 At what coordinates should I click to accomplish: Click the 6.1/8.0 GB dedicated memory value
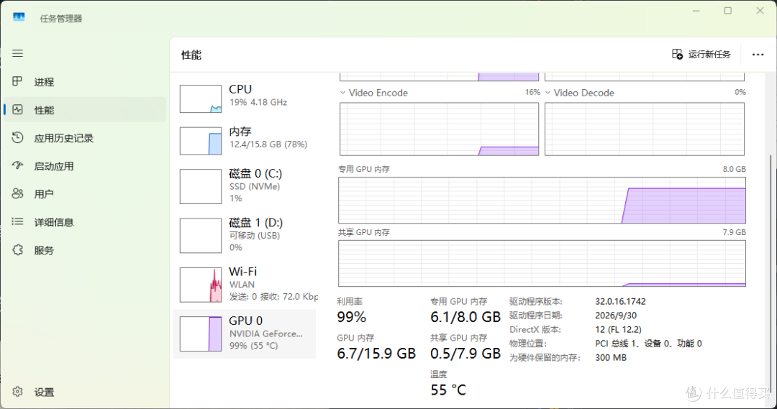click(465, 317)
